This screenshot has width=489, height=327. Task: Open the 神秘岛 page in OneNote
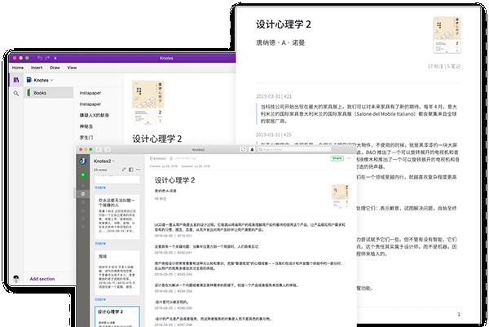click(86, 126)
